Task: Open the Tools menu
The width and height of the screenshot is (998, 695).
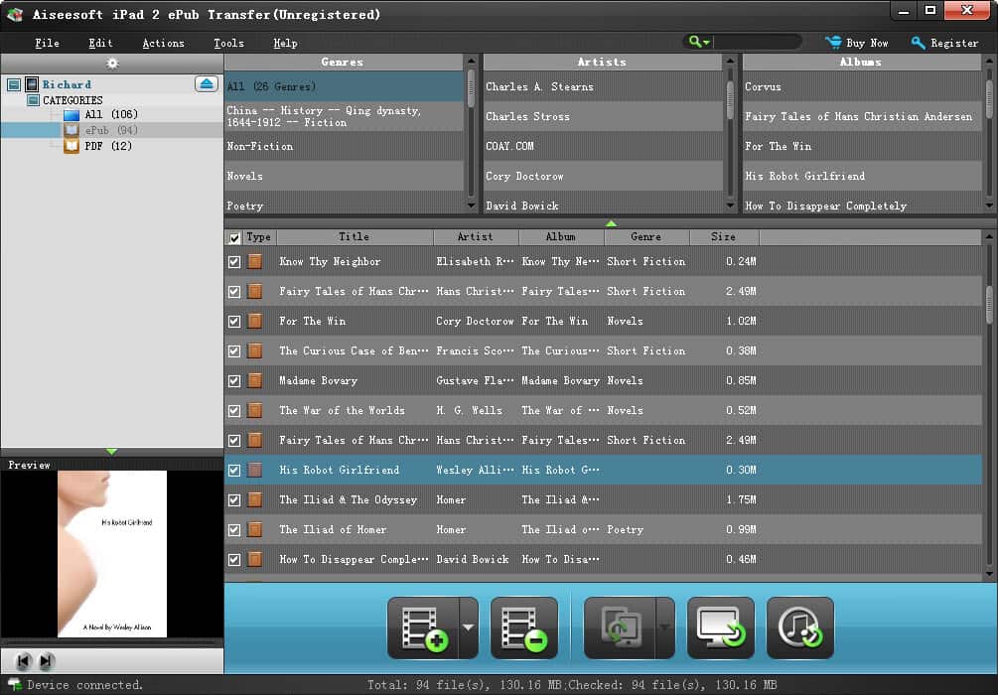Action: [229, 43]
